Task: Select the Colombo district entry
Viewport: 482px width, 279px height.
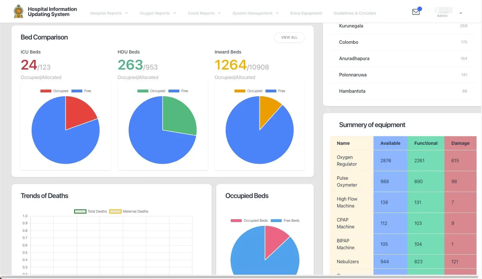Action: pos(349,42)
